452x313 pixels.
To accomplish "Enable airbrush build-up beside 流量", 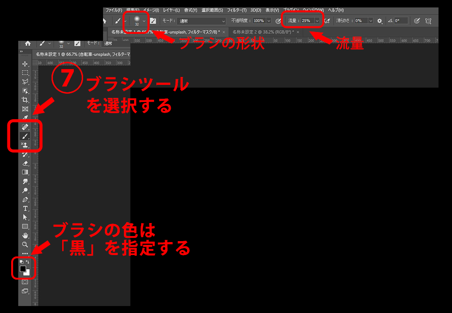I will (327, 21).
